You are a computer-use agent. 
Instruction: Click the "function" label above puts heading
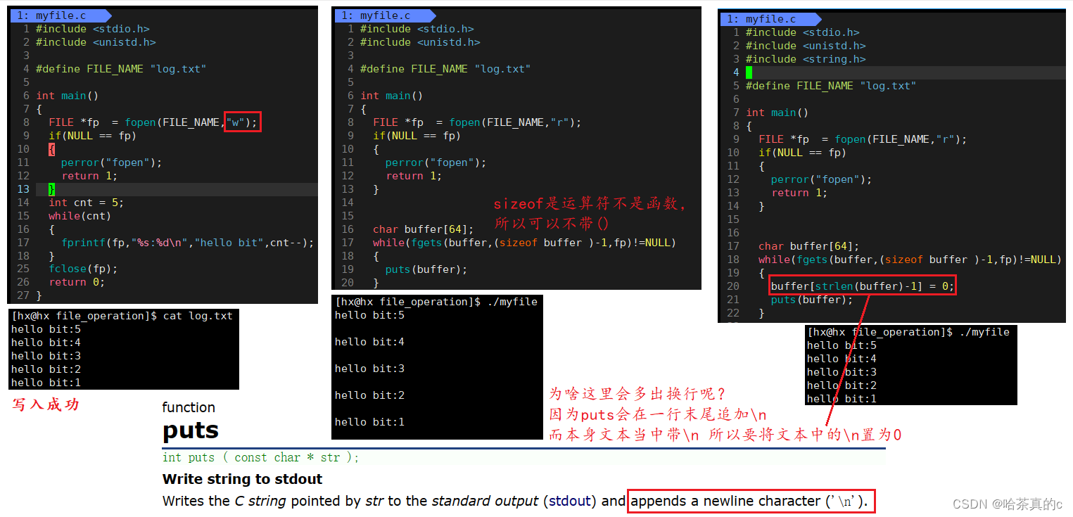coord(189,407)
